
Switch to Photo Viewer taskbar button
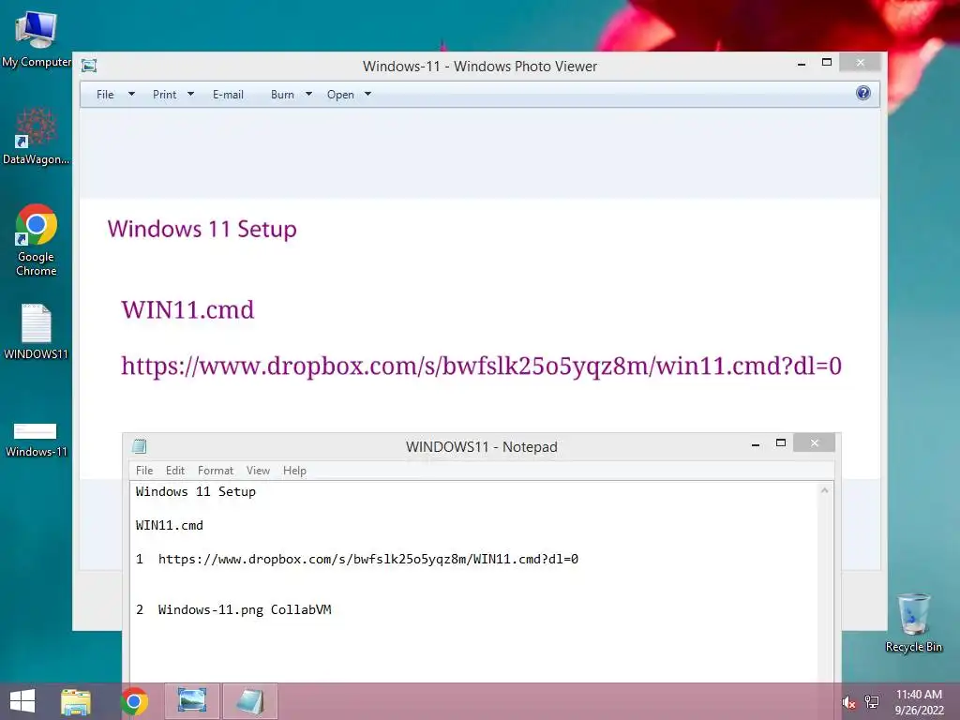click(192, 701)
